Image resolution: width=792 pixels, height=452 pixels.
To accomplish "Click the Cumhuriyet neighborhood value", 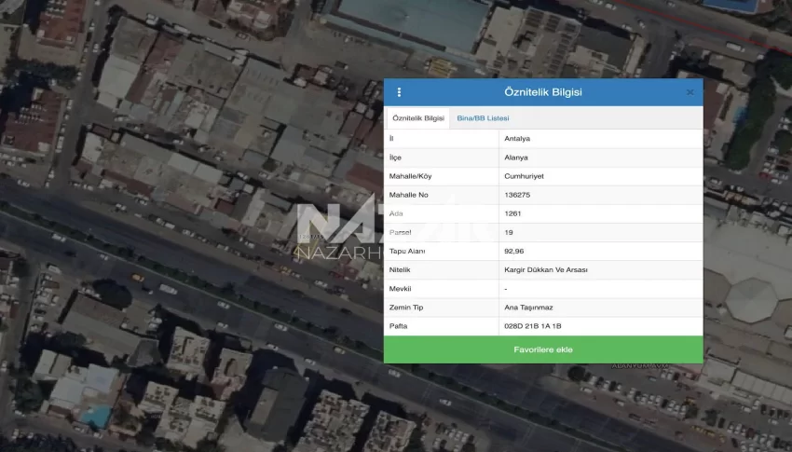I will (x=523, y=176).
